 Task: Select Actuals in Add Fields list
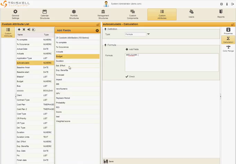(78, 52)
